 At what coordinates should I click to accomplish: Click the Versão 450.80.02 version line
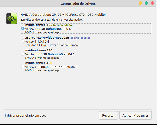pos(51,67)
